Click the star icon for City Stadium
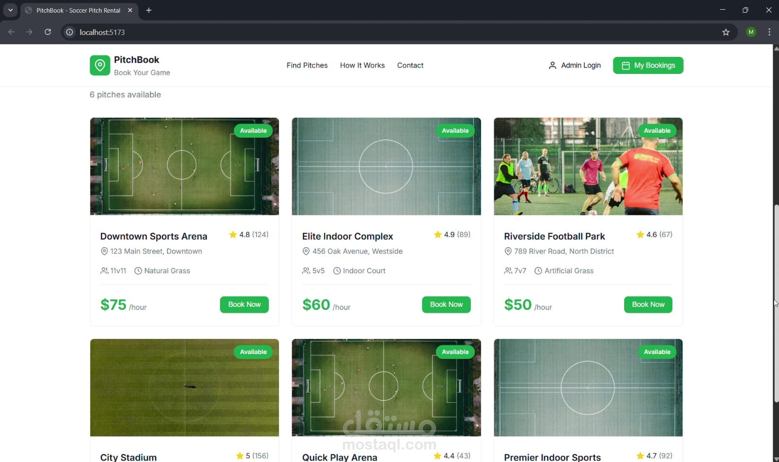 click(x=240, y=456)
